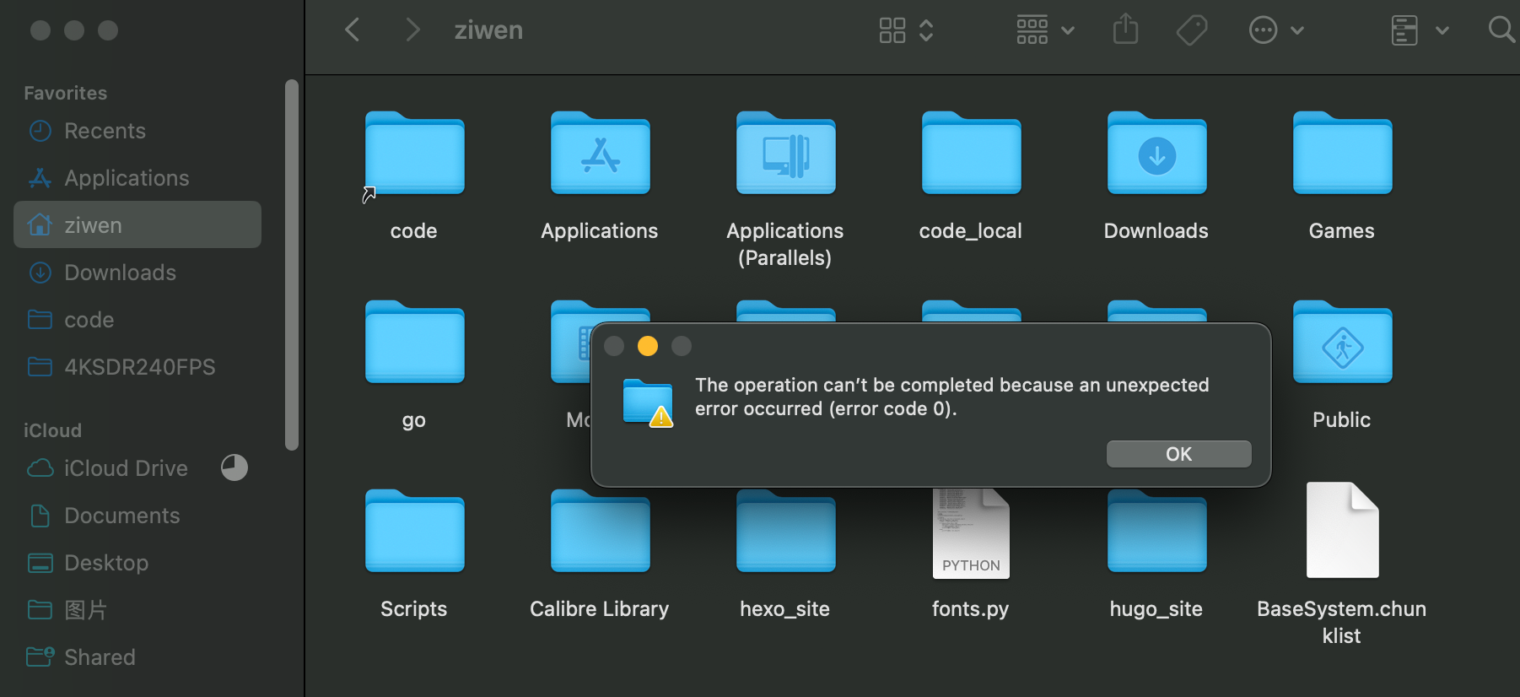Go forward with the right chevron
This screenshot has width=1520, height=697.
pyautogui.click(x=412, y=30)
